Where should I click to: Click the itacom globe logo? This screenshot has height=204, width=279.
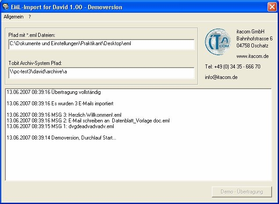[x=218, y=42]
